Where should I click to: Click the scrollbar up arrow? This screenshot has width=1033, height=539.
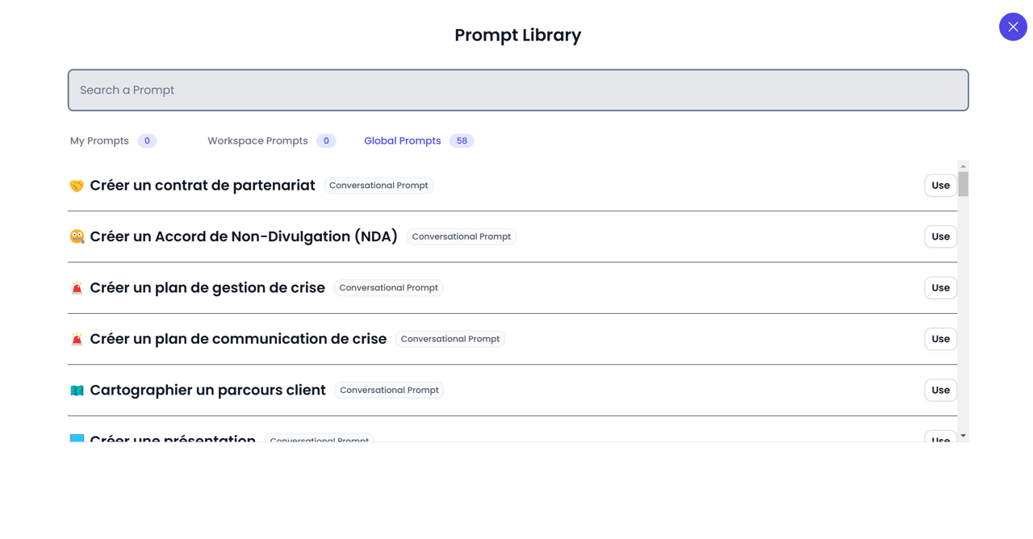tap(963, 166)
